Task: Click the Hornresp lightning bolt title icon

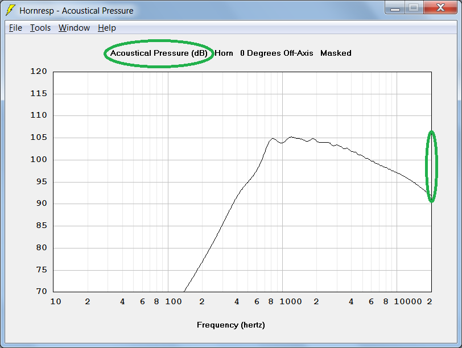Action: tap(11, 10)
